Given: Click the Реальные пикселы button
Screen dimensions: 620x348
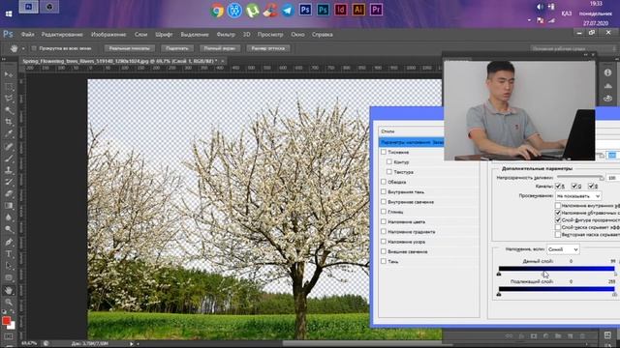Looking at the screenshot, I should click(x=129, y=48).
